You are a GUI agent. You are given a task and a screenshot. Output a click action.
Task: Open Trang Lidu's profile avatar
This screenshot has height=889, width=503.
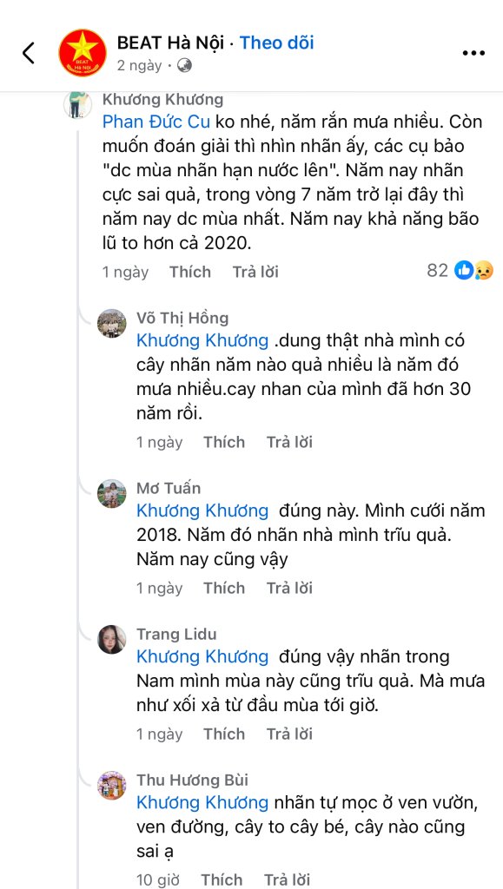pos(112,640)
